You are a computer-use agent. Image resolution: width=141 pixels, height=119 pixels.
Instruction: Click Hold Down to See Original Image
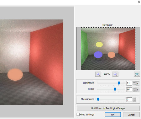(108, 108)
